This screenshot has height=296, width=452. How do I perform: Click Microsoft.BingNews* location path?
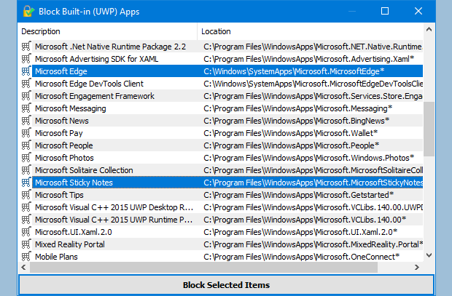coord(296,121)
